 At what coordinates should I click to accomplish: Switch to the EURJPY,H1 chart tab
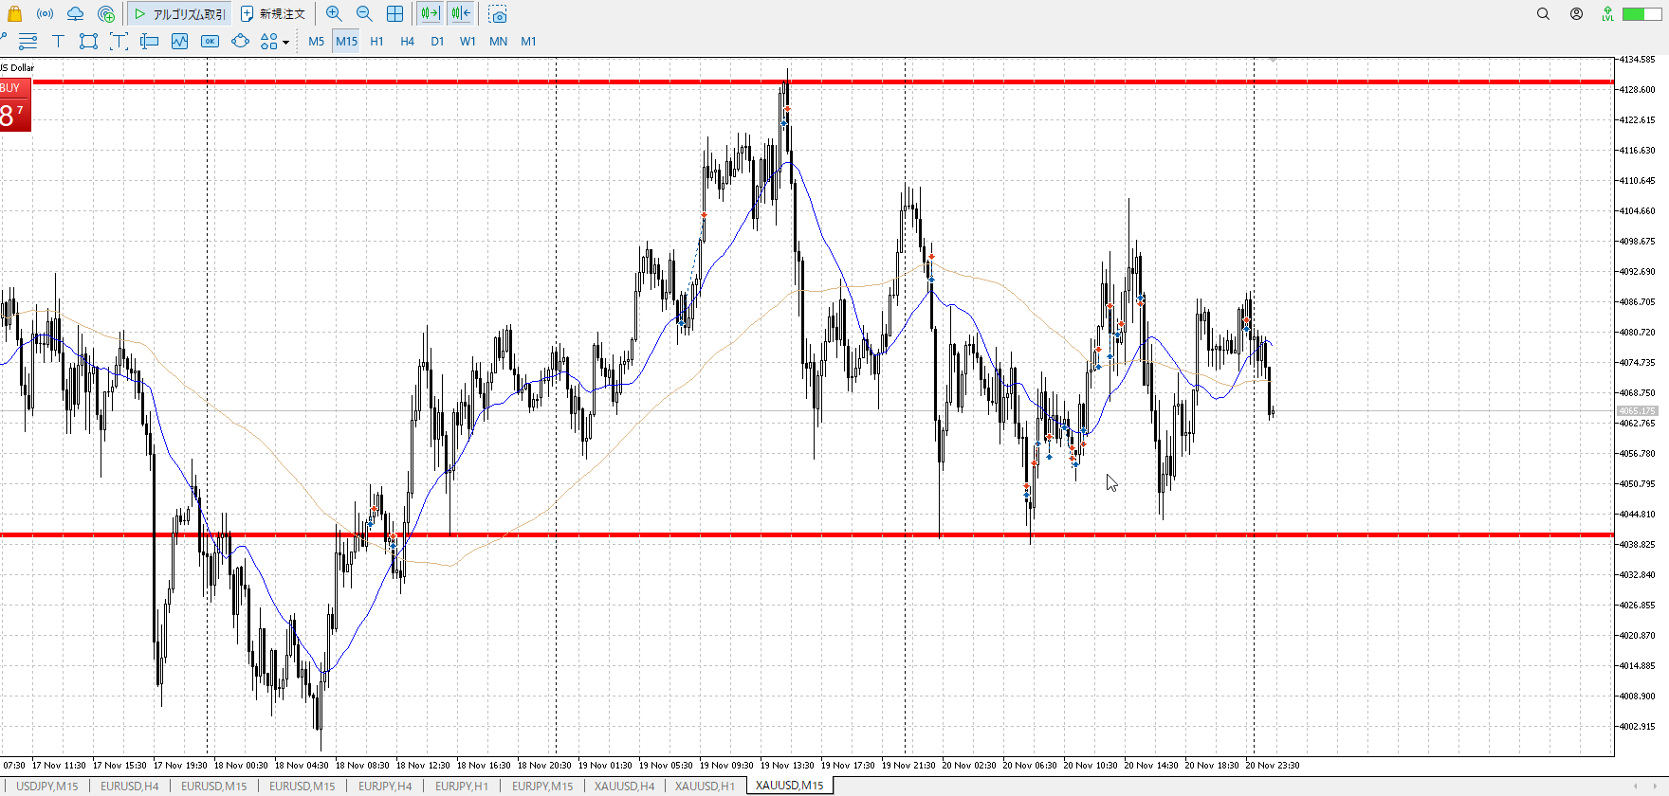[x=462, y=786]
